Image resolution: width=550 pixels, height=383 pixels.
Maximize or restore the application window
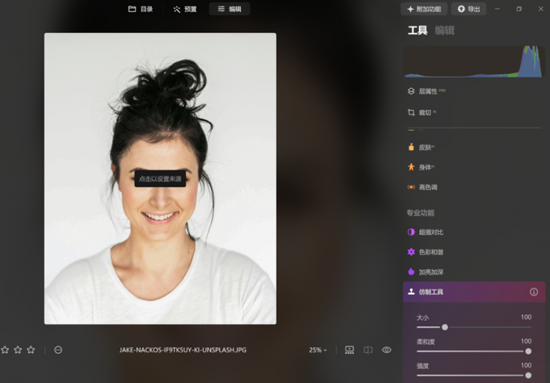(518, 9)
